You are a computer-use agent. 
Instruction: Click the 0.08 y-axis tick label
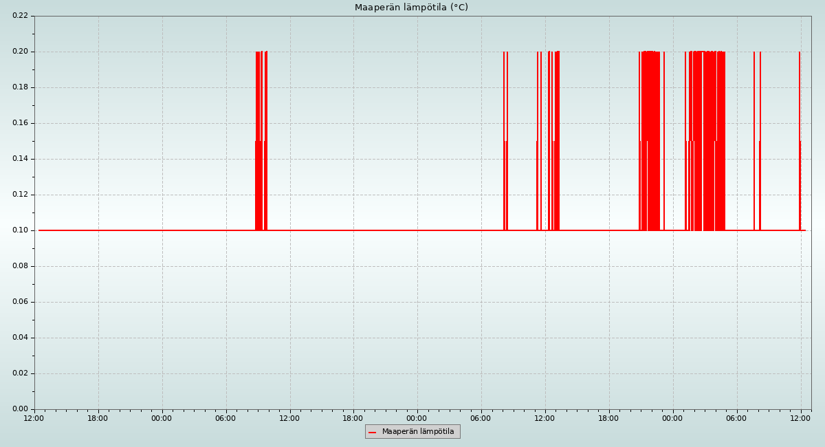coord(20,266)
